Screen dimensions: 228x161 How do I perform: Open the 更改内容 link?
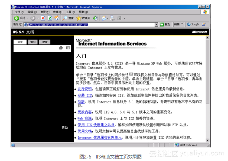pos(84,112)
